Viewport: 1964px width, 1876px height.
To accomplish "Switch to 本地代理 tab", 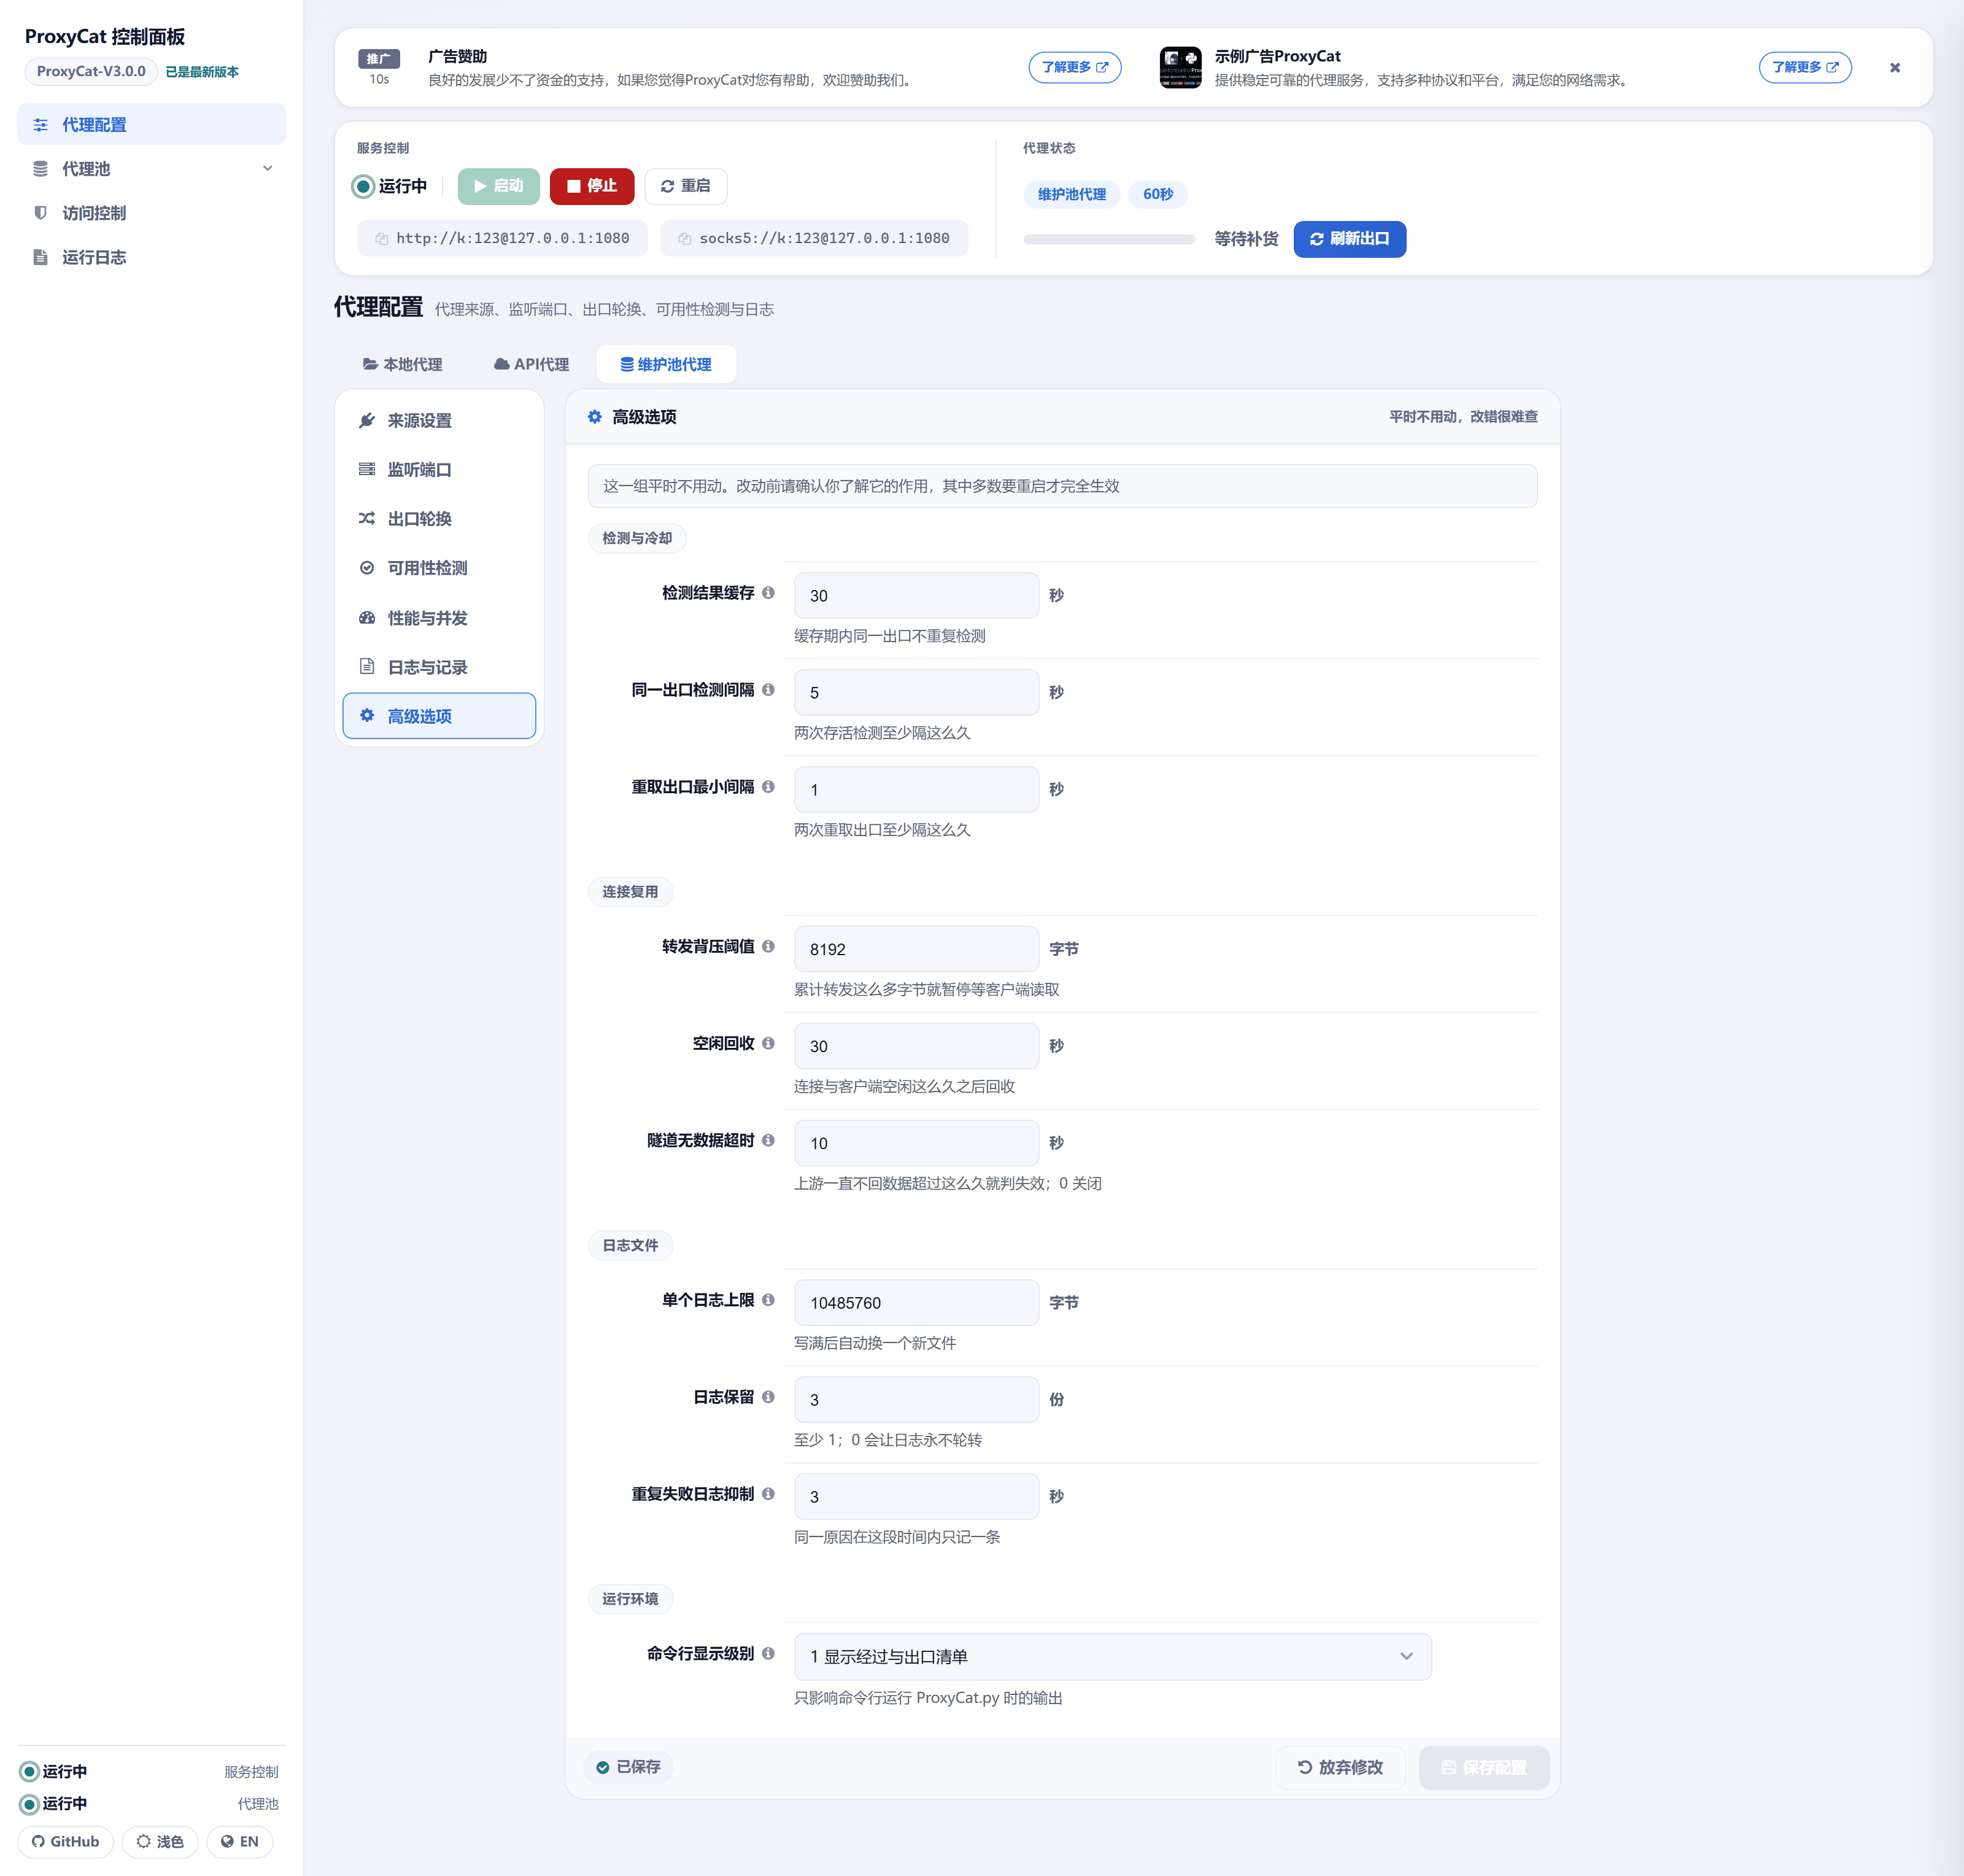I will click(x=402, y=364).
